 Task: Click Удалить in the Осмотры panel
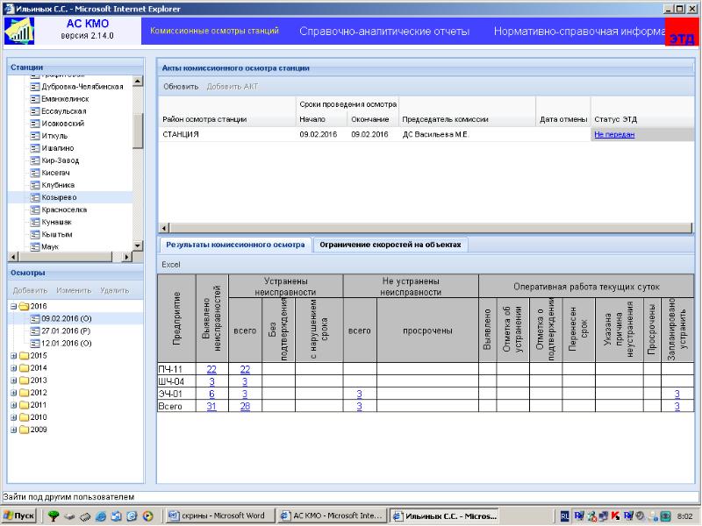[115, 291]
